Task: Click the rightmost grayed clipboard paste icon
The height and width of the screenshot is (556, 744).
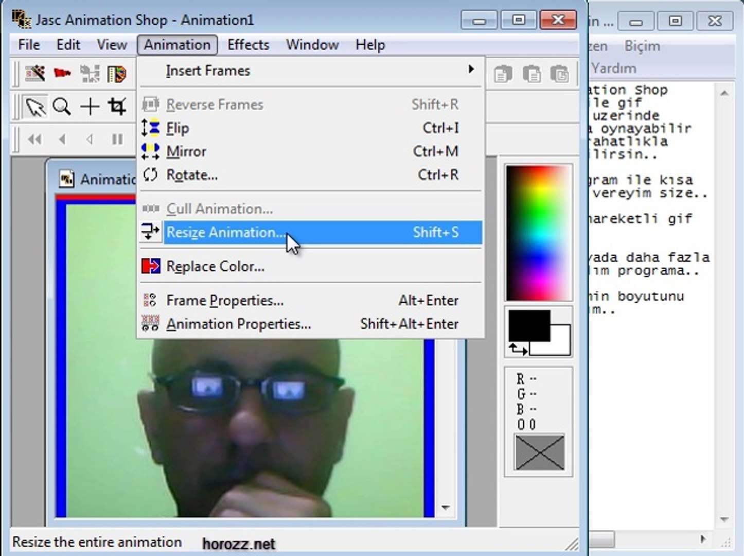Action: (x=560, y=74)
